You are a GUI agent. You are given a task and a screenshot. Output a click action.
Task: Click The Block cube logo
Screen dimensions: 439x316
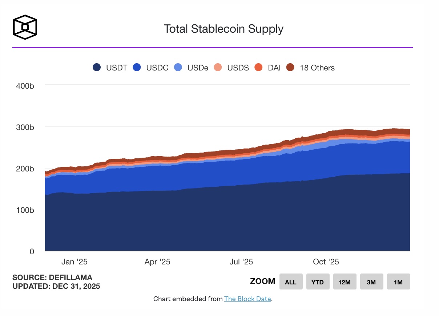tap(25, 27)
